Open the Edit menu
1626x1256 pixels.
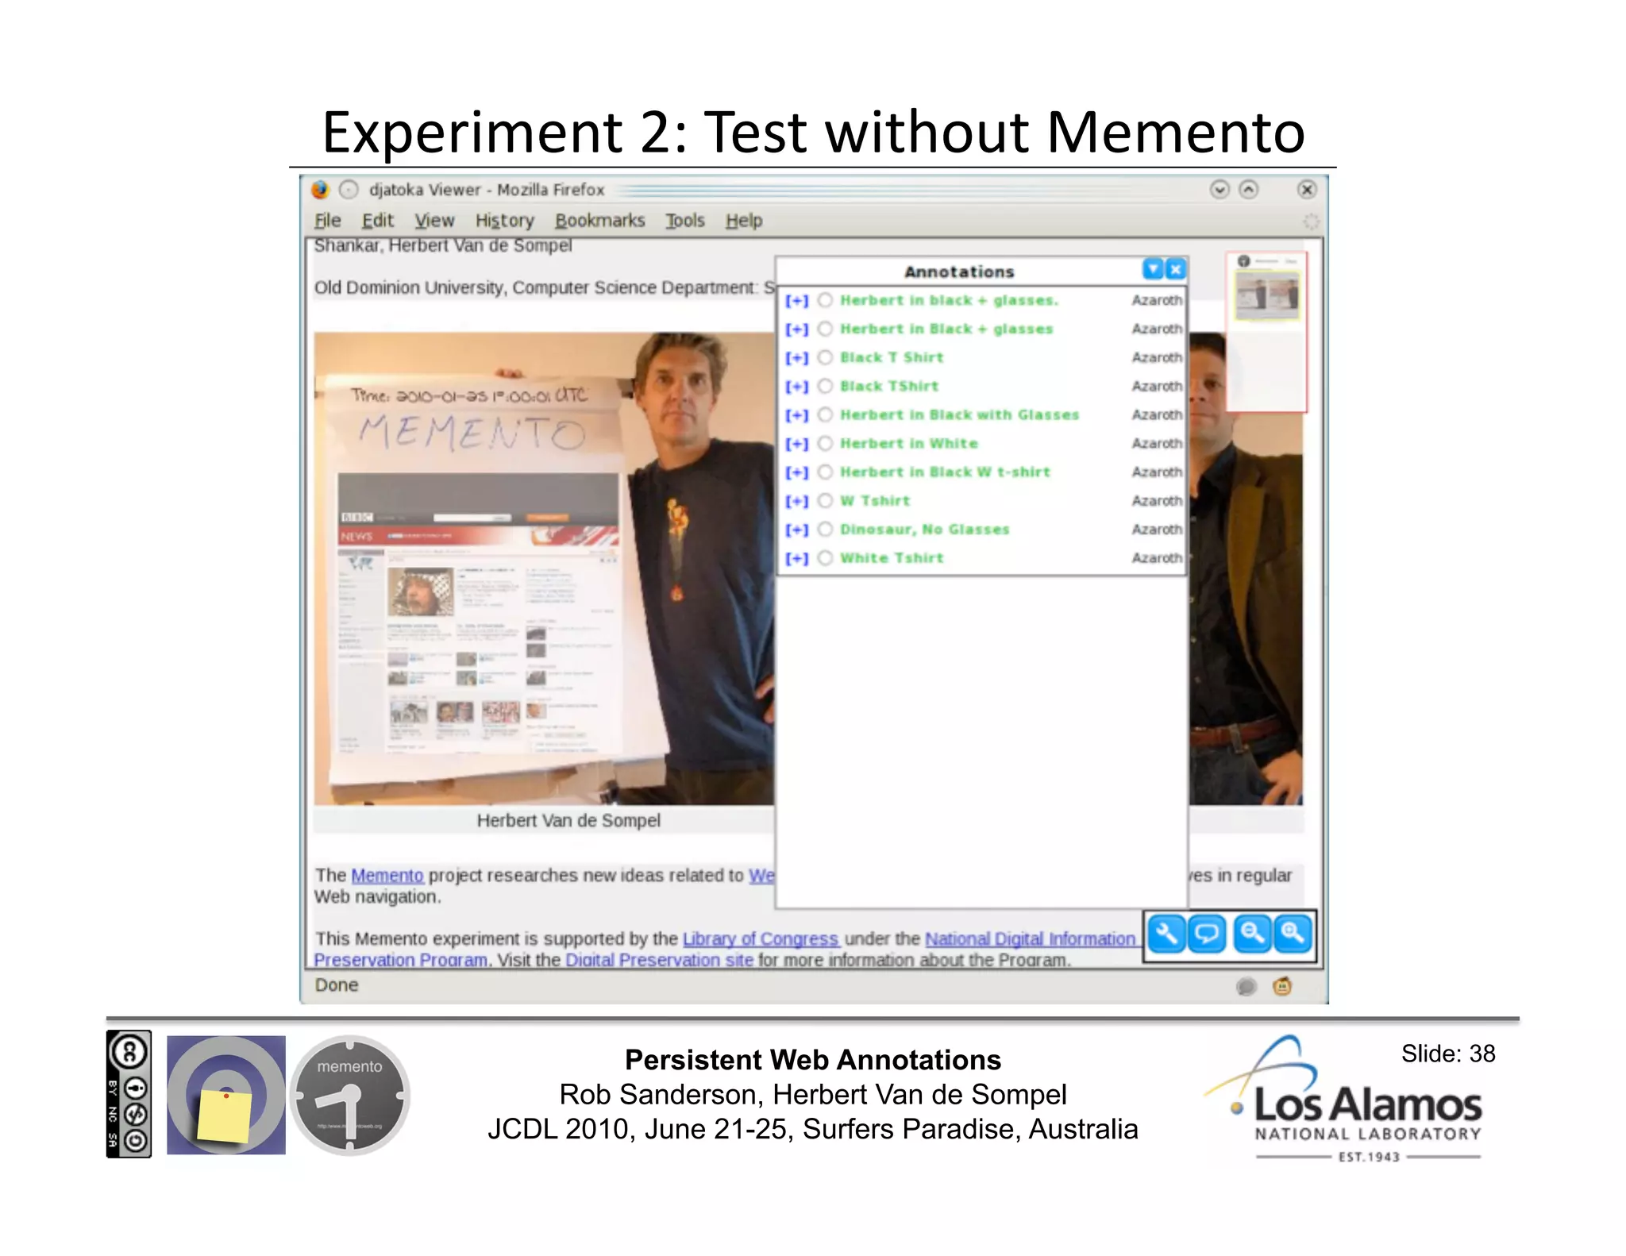[378, 221]
